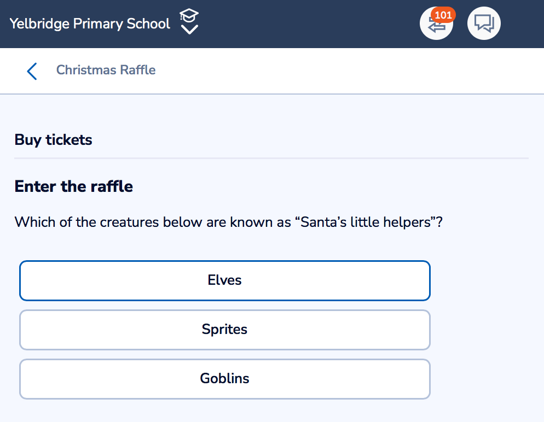The width and height of the screenshot is (544, 422).
Task: Open the transfers icon with 101 badge
Action: click(436, 24)
